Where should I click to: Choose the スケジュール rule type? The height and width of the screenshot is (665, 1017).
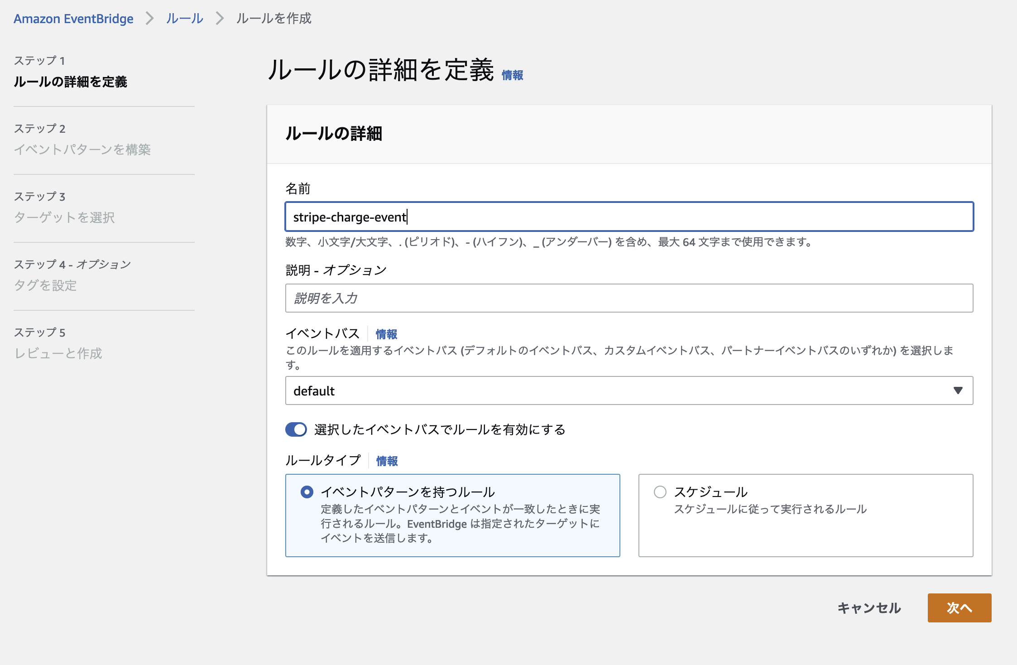[x=661, y=491]
